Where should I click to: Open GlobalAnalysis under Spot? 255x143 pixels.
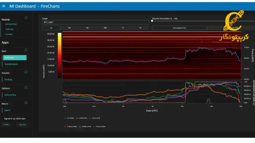tap(11, 64)
